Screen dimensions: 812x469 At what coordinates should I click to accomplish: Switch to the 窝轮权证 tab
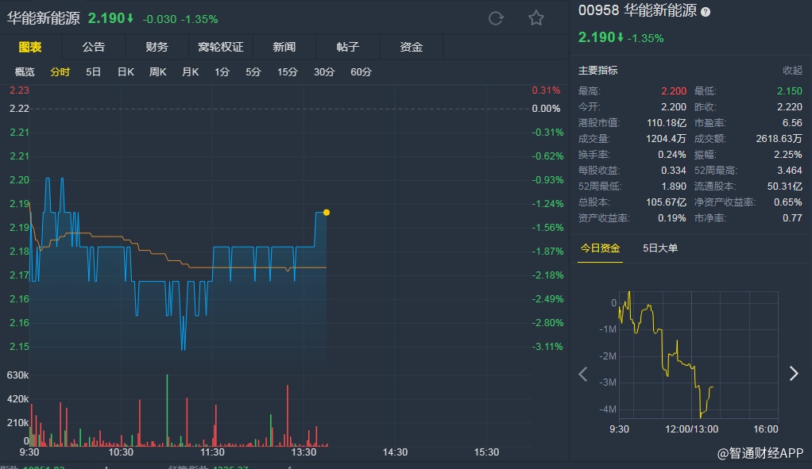(x=220, y=47)
